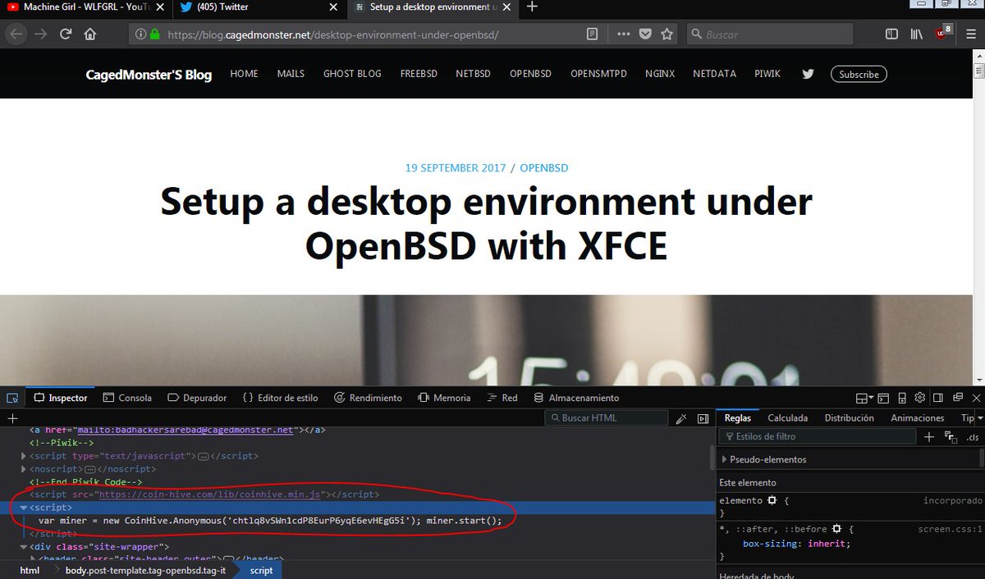Image resolution: width=985 pixels, height=579 pixels.
Task: Add a new CSS rule
Action: tap(928, 437)
